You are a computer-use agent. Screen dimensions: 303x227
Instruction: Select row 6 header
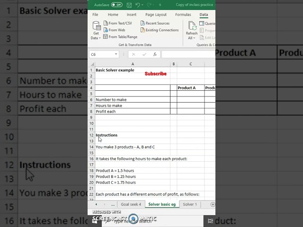click(x=91, y=100)
